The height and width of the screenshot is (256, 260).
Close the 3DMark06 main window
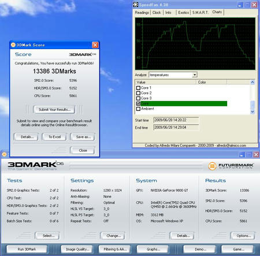pos(256,154)
